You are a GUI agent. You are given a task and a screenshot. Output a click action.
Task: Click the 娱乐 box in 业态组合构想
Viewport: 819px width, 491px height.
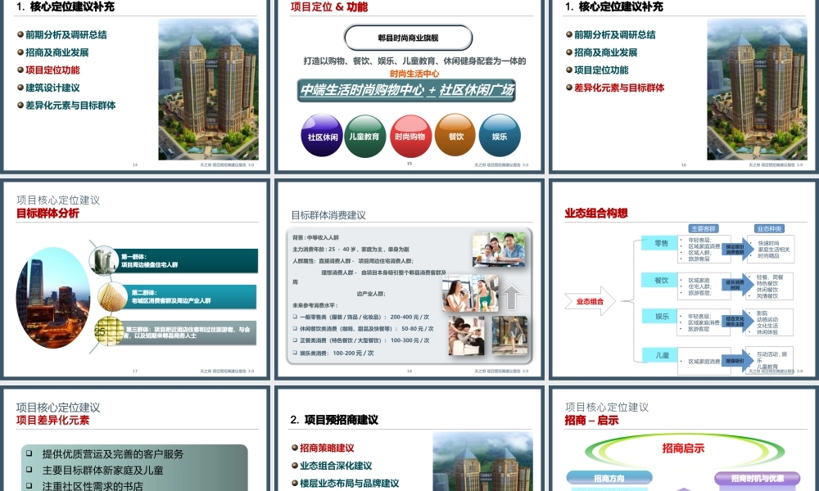(x=661, y=316)
